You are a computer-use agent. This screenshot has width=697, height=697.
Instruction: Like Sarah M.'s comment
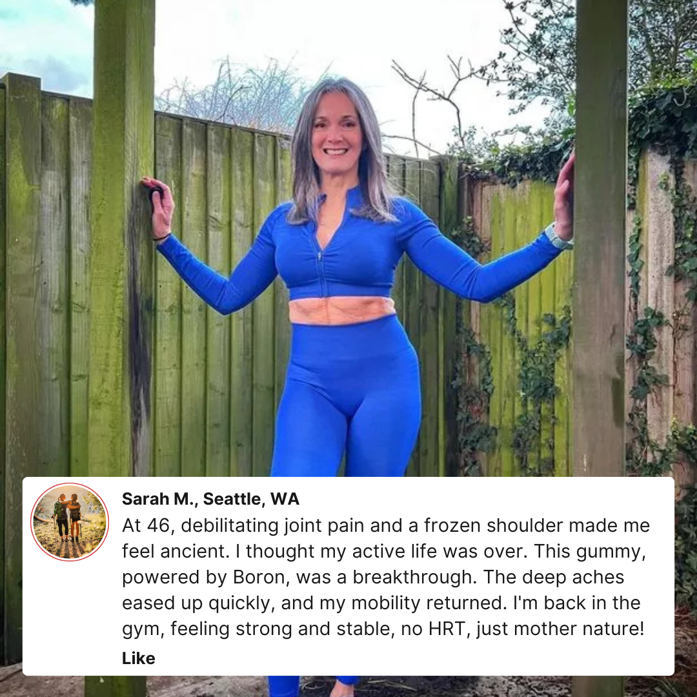click(x=139, y=658)
